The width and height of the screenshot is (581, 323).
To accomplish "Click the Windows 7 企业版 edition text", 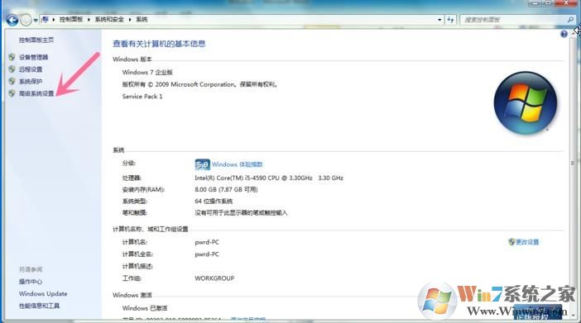I will click(147, 72).
